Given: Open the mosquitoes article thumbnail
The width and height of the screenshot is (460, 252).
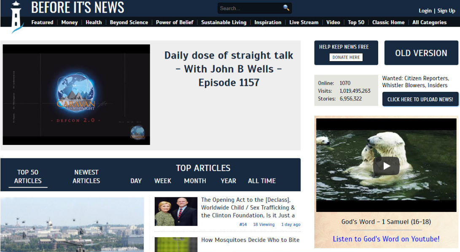Looking at the screenshot, I should [x=176, y=245].
